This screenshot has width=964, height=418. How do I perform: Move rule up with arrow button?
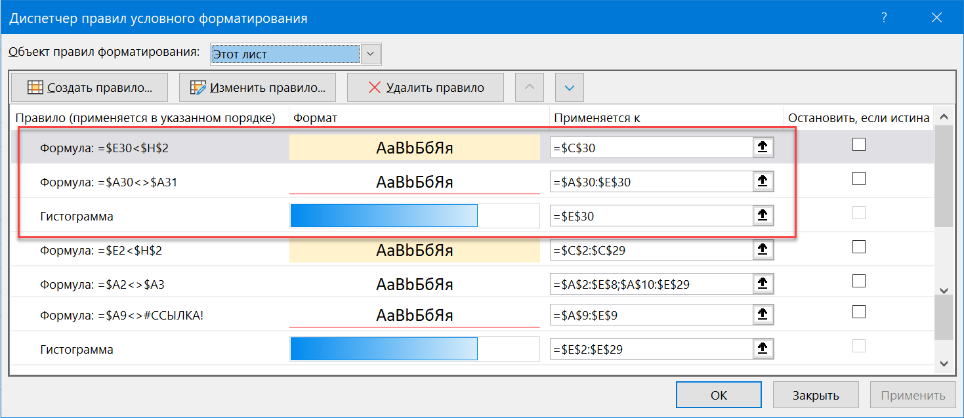tap(530, 87)
